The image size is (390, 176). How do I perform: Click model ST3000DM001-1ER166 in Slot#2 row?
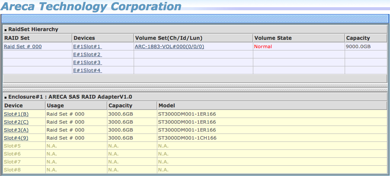187,122
